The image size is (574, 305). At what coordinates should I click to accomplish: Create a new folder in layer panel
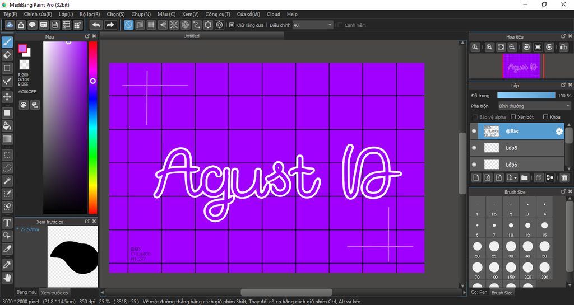[524, 177]
